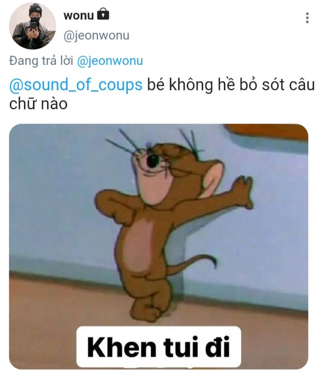Click the protected account lock icon
This screenshot has height=375, width=326.
coord(103,14)
